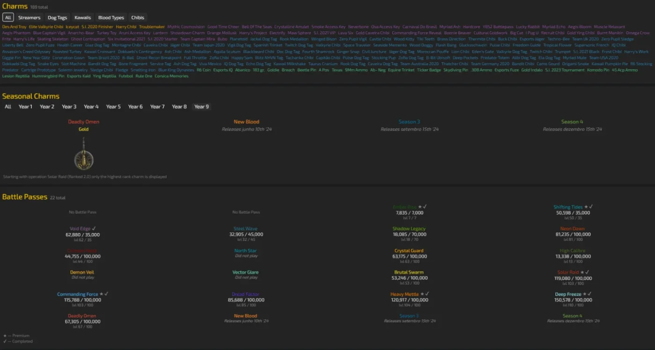Select the All charms filter tab
Viewport: 655px width, 350px height.
coord(8,18)
